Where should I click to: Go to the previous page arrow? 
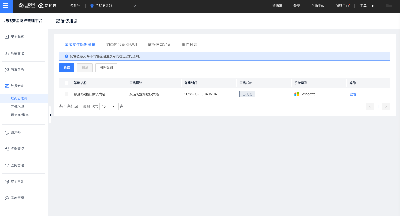[370, 106]
